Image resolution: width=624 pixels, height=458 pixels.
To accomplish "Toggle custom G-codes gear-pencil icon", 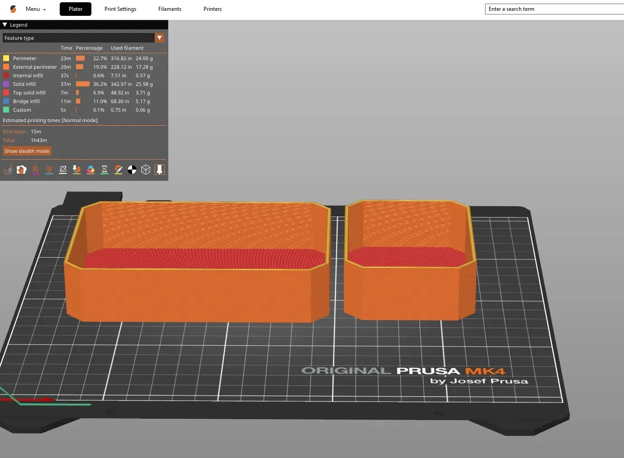I will (x=118, y=170).
